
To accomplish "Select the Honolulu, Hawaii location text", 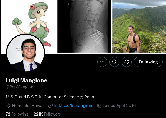I will [28, 106].
